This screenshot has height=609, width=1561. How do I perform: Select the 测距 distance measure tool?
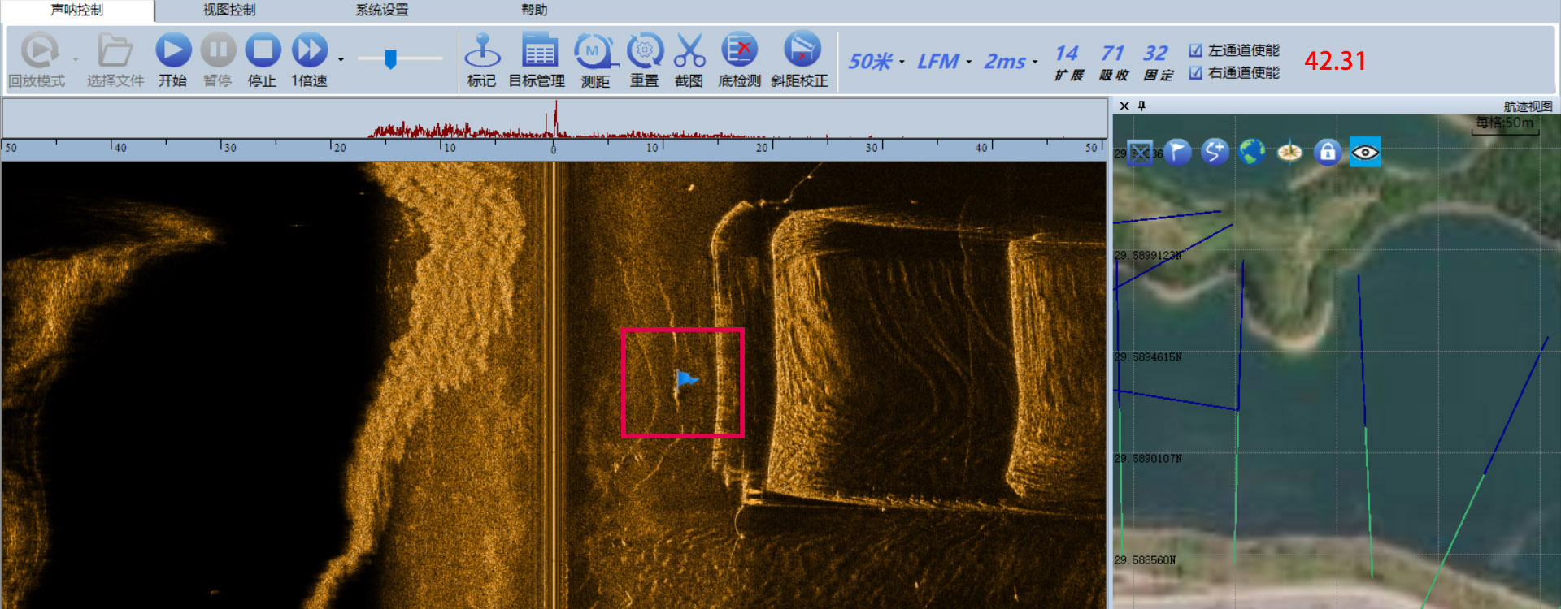pos(594,50)
